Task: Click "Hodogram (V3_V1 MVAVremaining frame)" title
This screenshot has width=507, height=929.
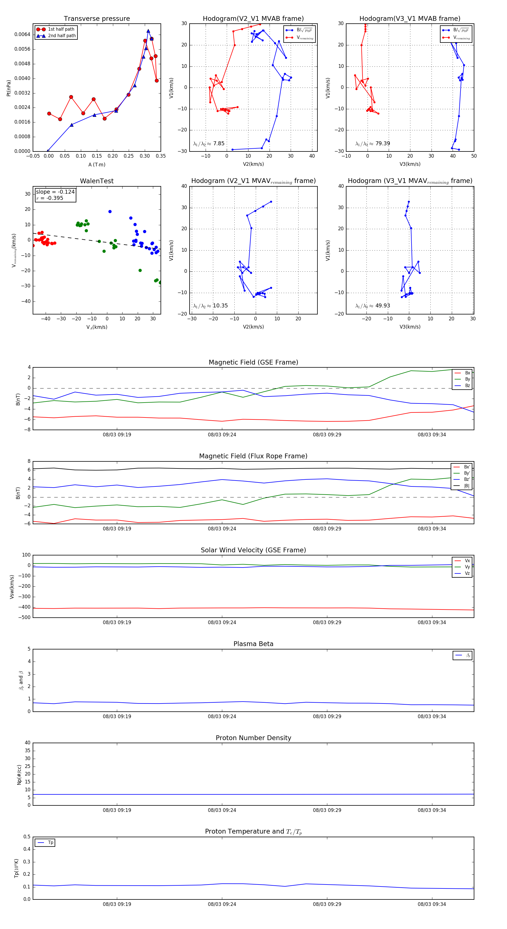Action: [410, 181]
